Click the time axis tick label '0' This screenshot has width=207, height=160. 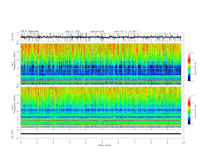[x=21, y=142]
